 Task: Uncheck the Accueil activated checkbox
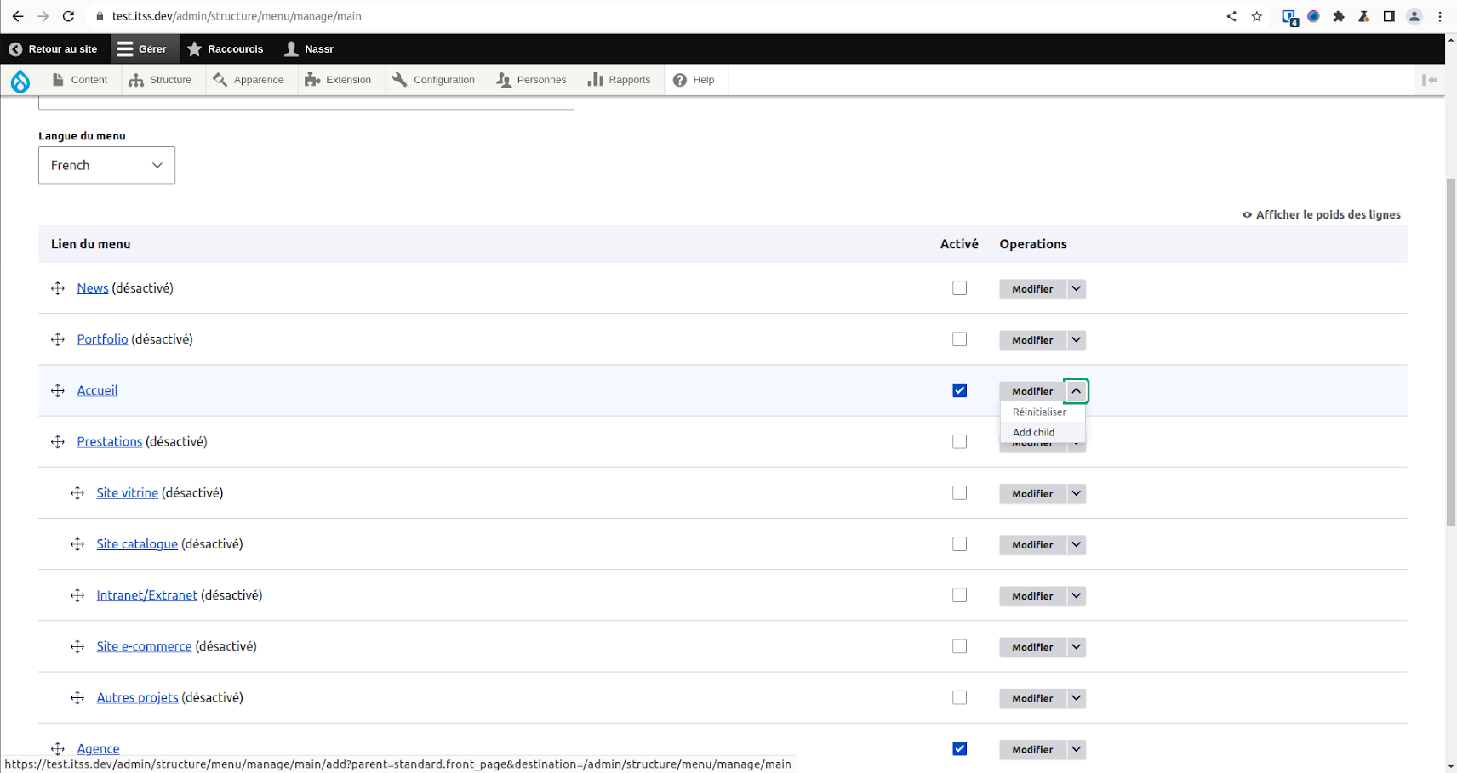coord(959,390)
